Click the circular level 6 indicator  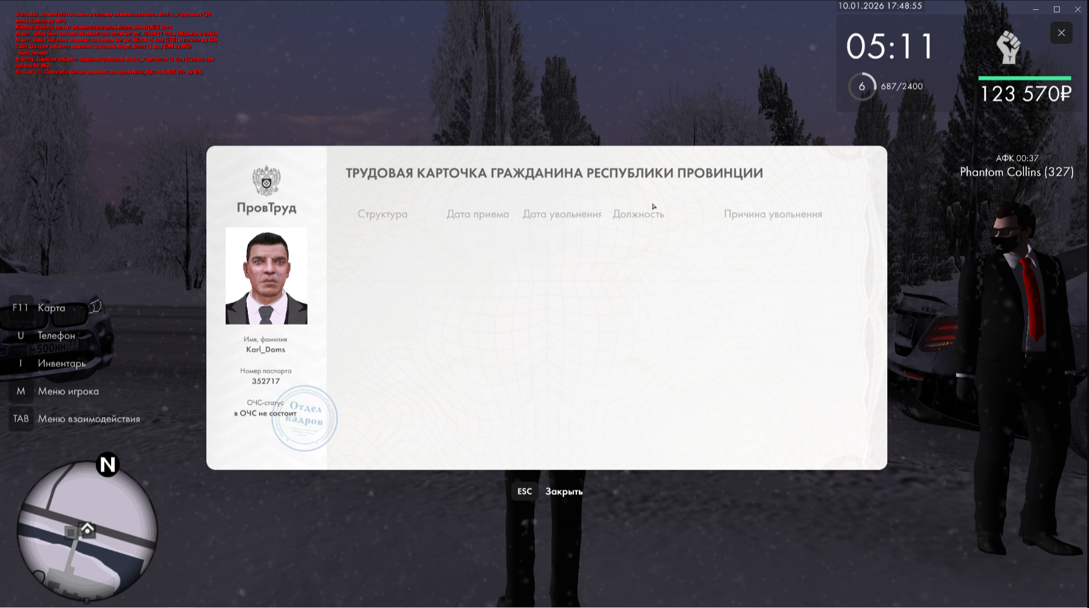pos(862,86)
